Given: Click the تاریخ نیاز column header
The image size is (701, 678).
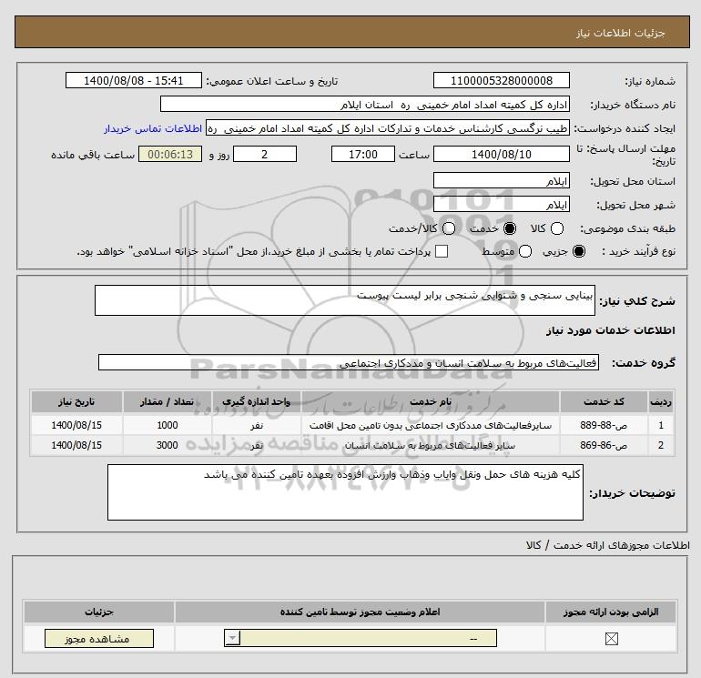Looking at the screenshot, I should pos(76,401).
